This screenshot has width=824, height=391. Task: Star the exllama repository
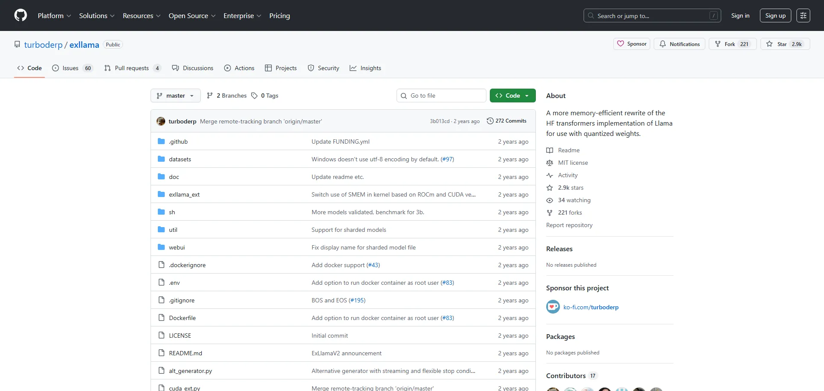(x=785, y=44)
